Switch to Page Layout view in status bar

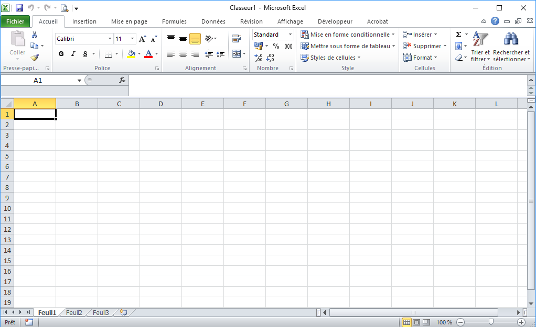(x=416, y=322)
